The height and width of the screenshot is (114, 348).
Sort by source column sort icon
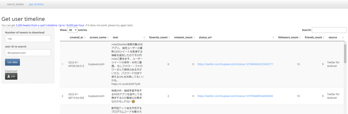pos(340,38)
